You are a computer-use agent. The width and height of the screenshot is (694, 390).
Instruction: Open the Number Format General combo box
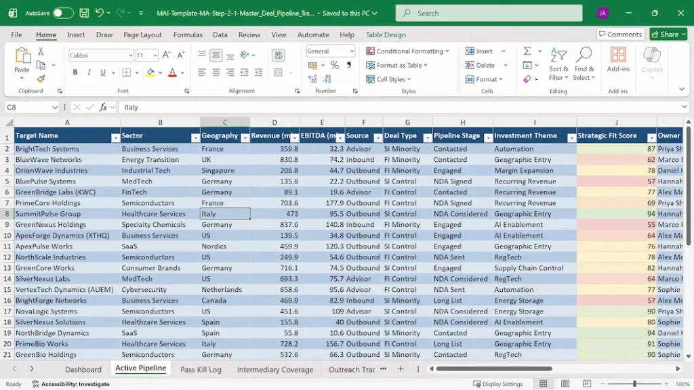tap(330, 51)
